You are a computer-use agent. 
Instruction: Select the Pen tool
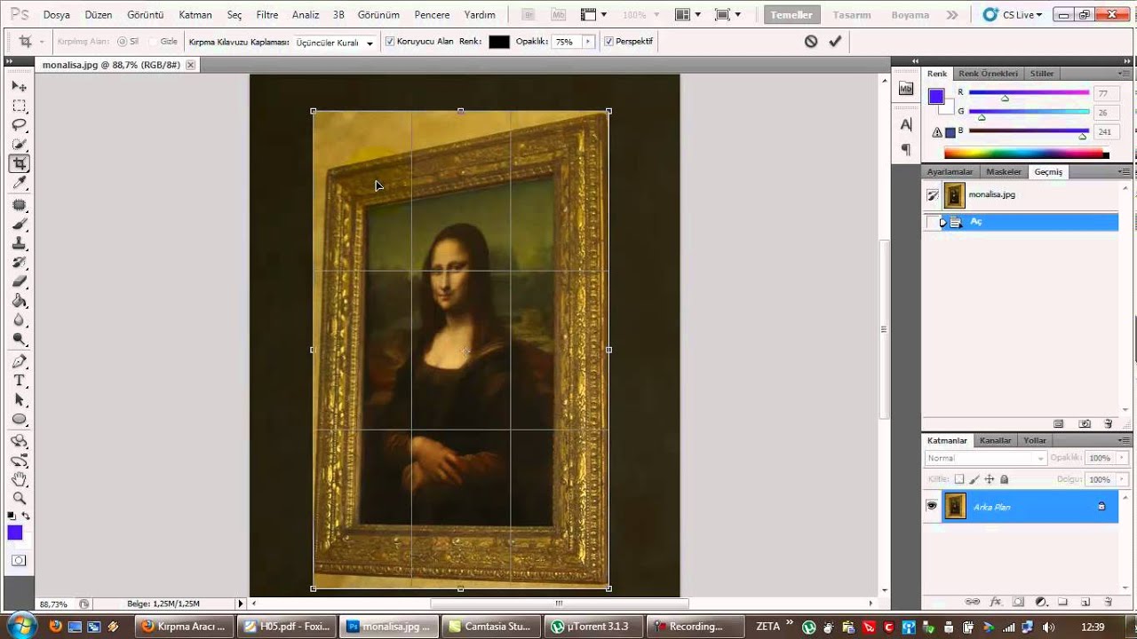pyautogui.click(x=19, y=361)
